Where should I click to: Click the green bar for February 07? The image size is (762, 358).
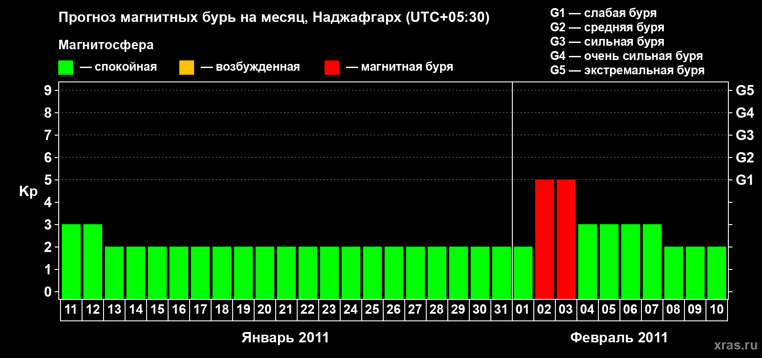(652, 262)
